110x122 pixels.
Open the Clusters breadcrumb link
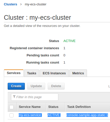point(10,4)
